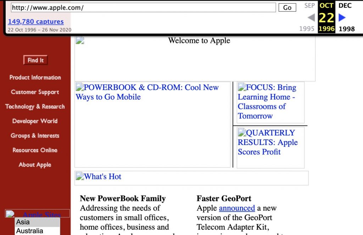Screen dimensions: 363x235
Task: Click broken image icon beside Welcome to Apple
Action: 80,40
